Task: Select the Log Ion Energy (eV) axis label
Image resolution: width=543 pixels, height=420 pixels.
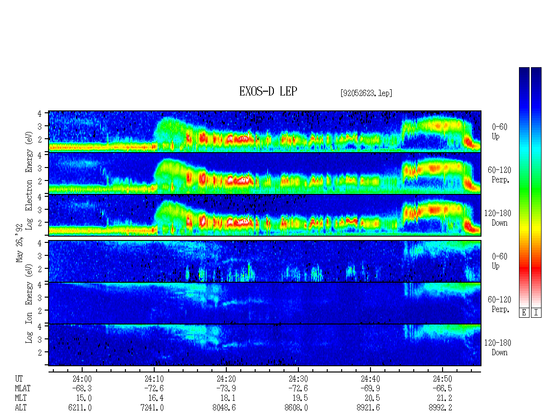Action: 29,303
